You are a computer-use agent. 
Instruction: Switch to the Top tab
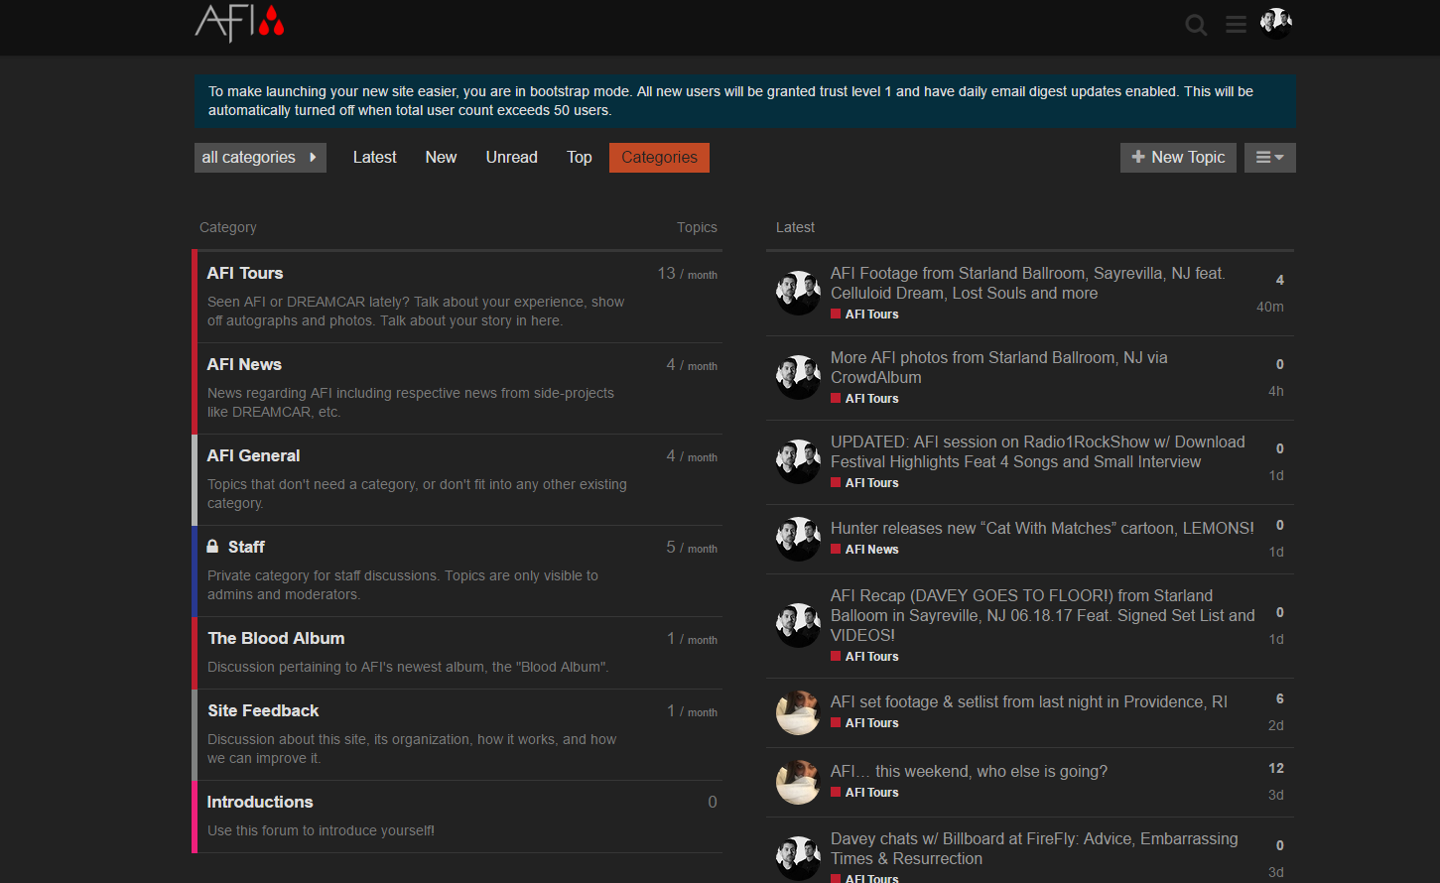580,158
